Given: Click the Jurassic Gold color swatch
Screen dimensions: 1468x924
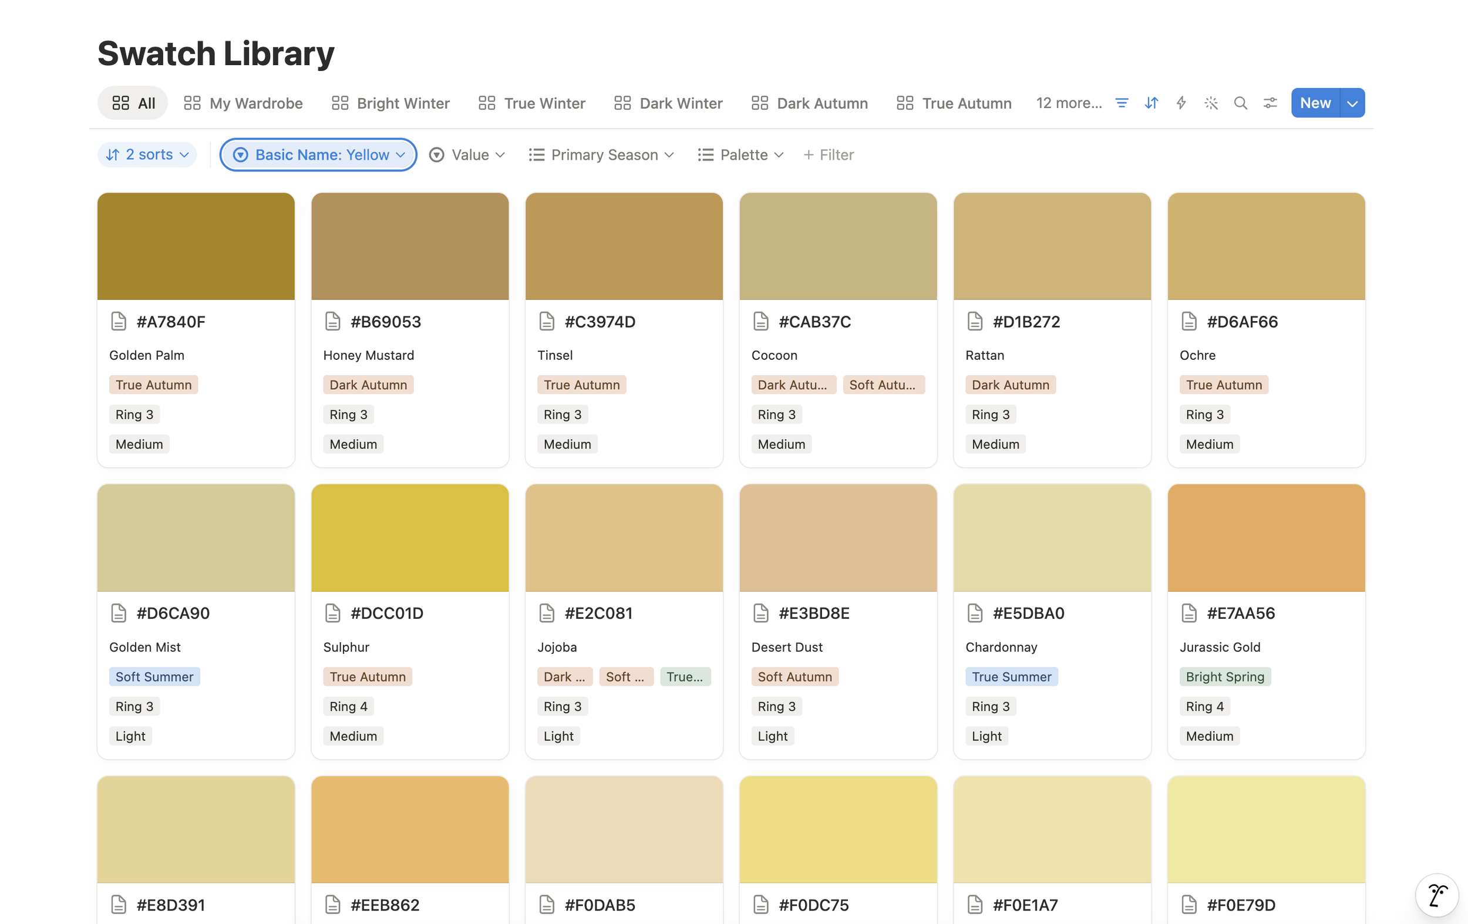Looking at the screenshot, I should point(1266,538).
